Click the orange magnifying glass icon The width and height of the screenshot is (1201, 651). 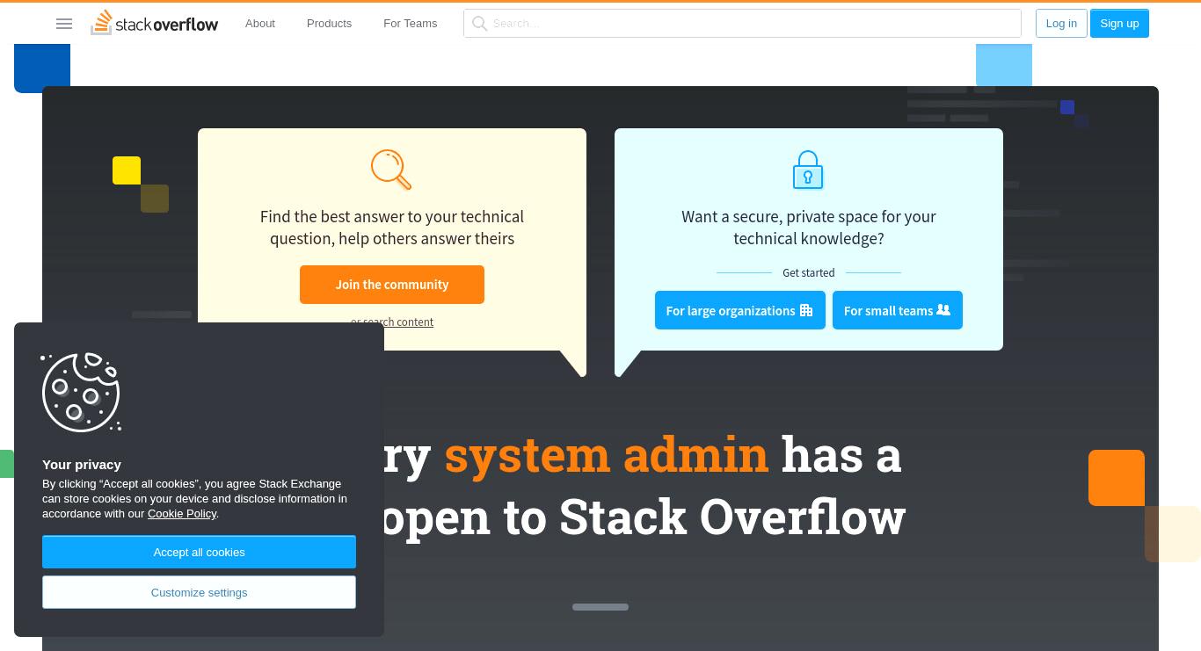click(391, 170)
